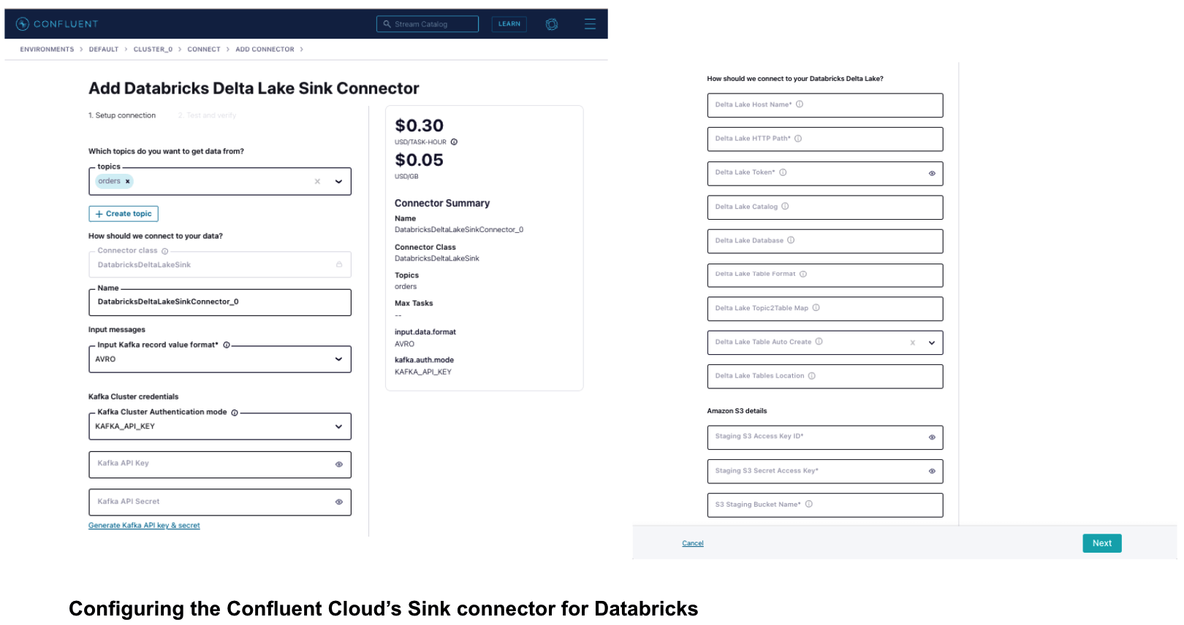The height and width of the screenshot is (625, 1184).
Task: Expand Delta Lake Table Auto Create dropdown
Action: point(932,342)
